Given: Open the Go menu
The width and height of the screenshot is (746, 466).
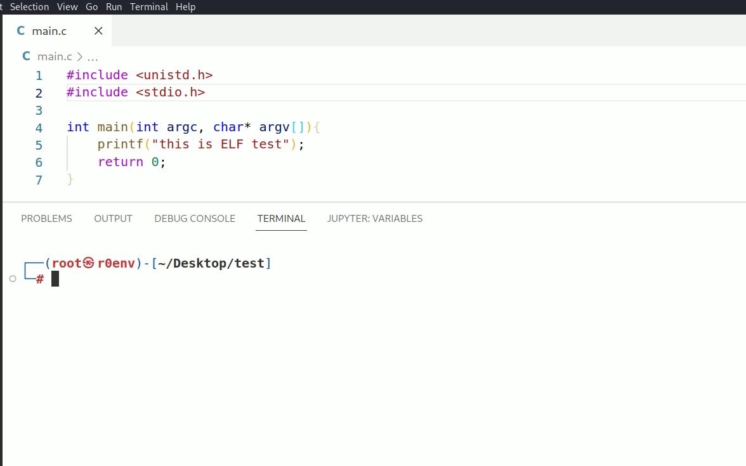Looking at the screenshot, I should click(92, 6).
